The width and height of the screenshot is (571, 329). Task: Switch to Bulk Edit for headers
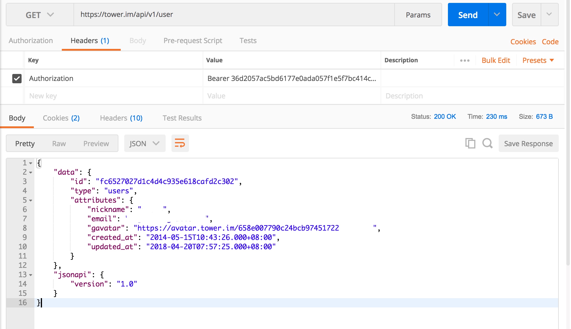(496, 60)
